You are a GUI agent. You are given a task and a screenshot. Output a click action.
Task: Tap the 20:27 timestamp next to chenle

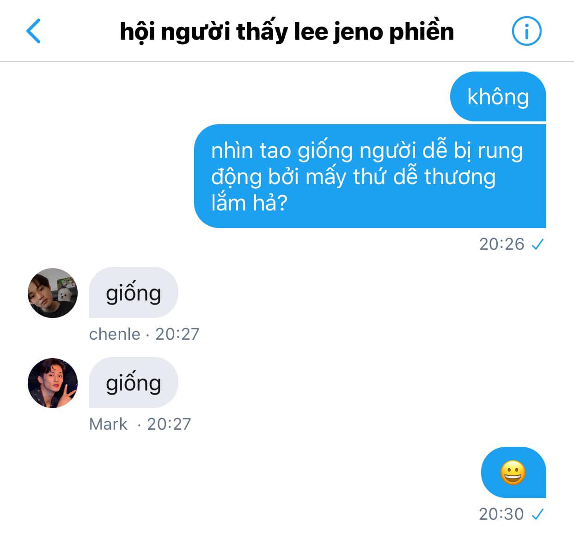[x=177, y=334]
